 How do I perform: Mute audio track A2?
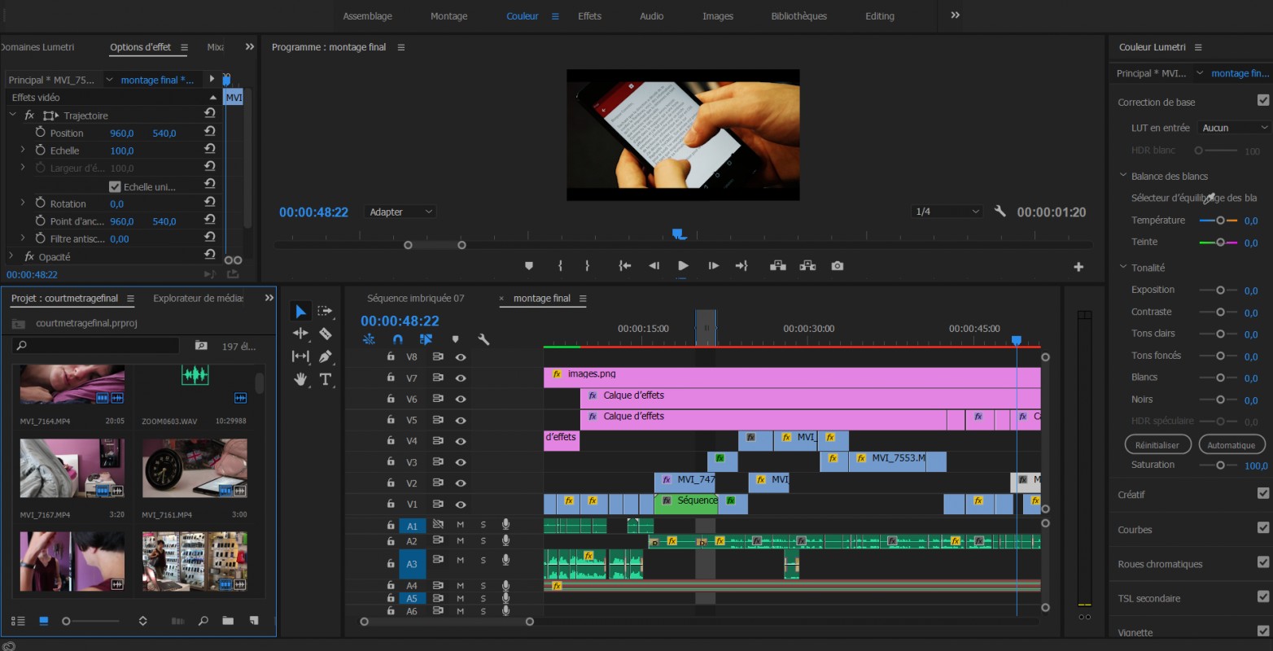pos(460,541)
